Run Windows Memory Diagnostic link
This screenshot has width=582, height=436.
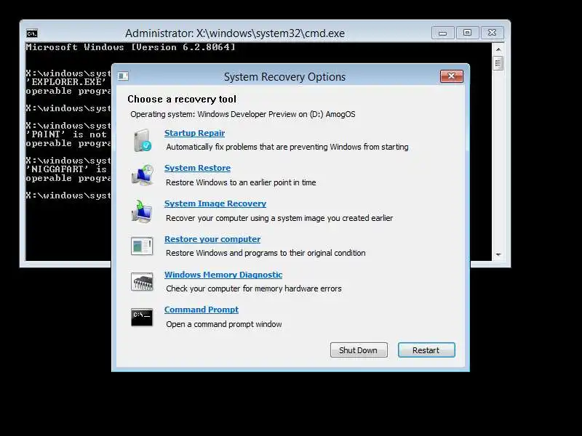tap(223, 275)
